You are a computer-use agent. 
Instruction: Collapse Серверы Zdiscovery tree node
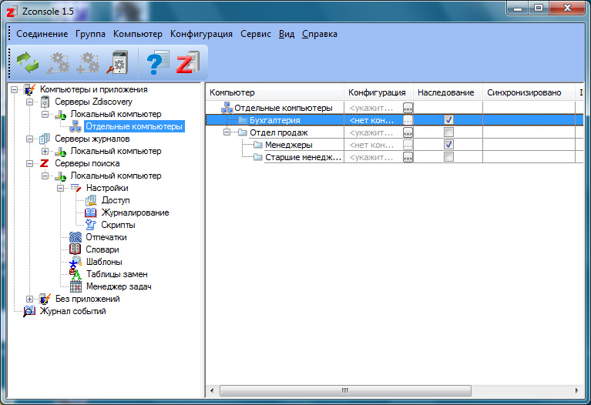[29, 102]
